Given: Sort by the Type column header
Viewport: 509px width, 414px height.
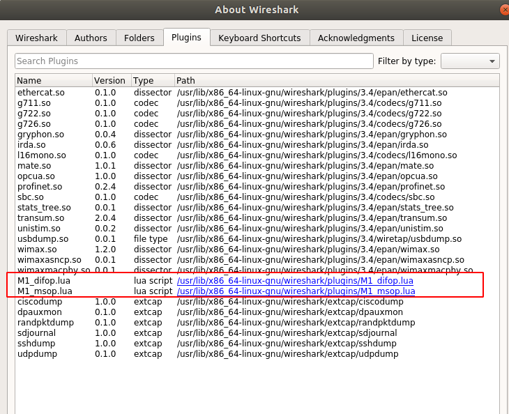Looking at the screenshot, I should [153, 80].
